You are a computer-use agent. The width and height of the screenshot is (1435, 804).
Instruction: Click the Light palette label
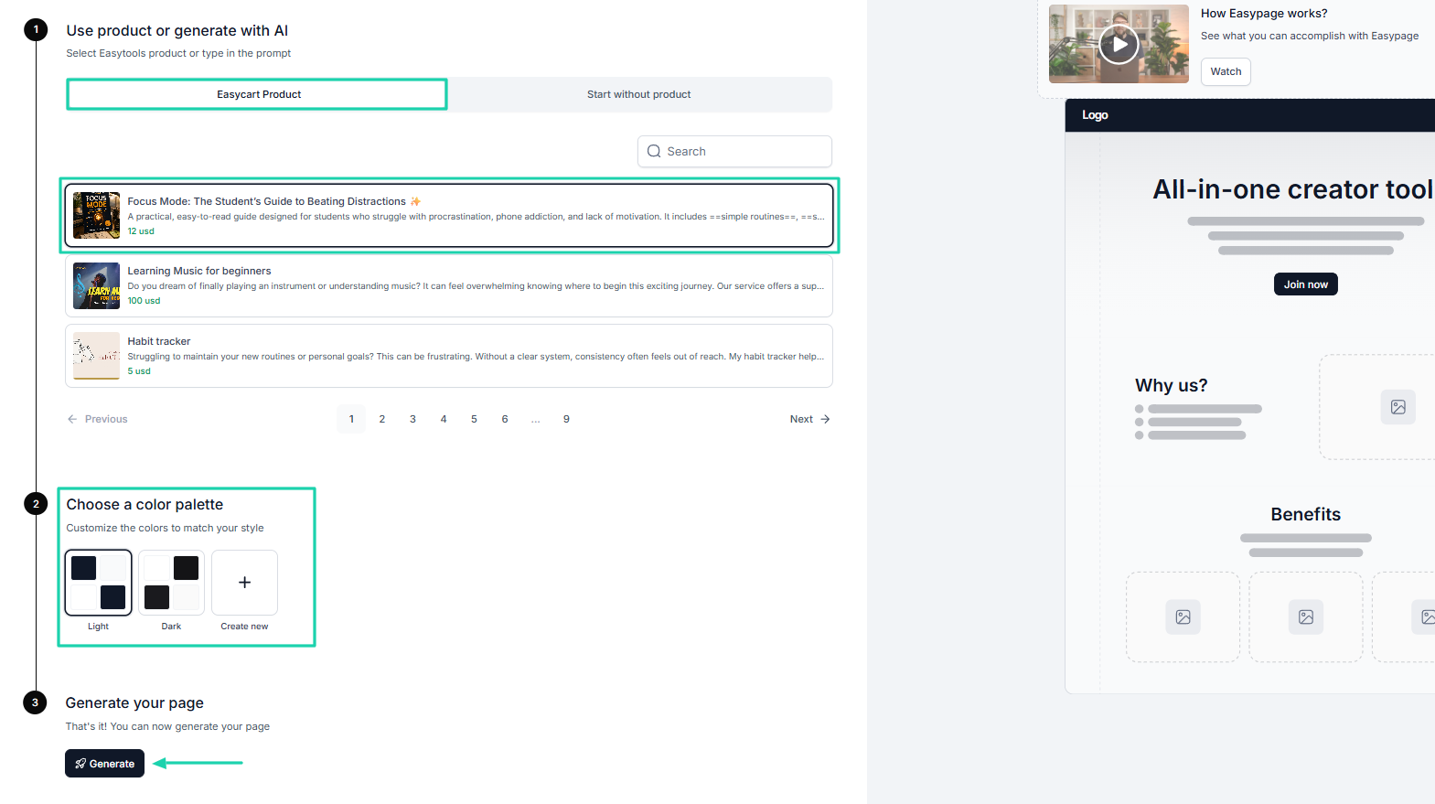click(98, 627)
